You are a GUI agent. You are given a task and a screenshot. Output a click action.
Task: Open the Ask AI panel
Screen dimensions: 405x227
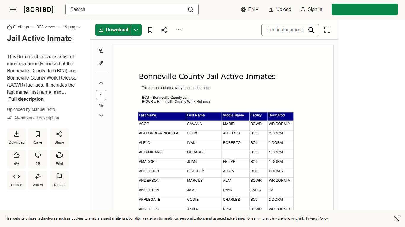tap(38, 180)
